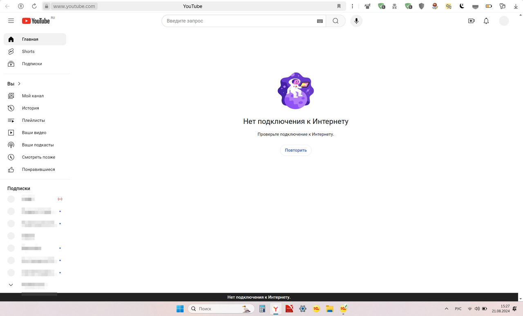This screenshot has height=316, width=523.
Task: Click the Yandex Я home button
Action: (x=21, y=6)
